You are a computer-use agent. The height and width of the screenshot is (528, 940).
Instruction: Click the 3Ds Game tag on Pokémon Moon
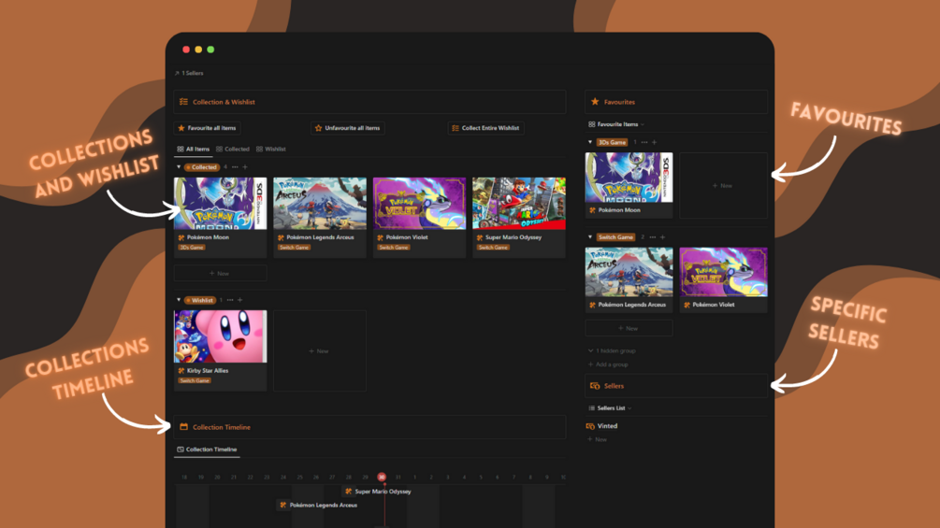(x=192, y=248)
